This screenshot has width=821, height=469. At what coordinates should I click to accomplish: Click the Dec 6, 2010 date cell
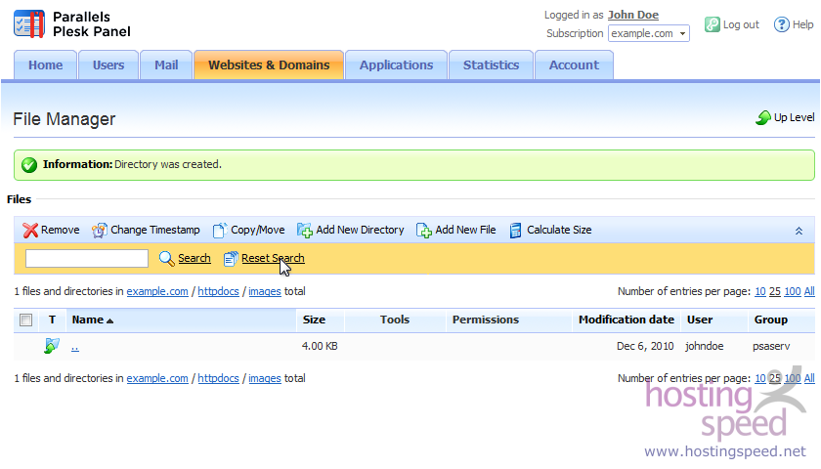coord(645,346)
